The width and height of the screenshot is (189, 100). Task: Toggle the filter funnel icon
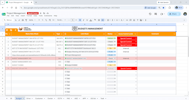click(x=138, y=20)
